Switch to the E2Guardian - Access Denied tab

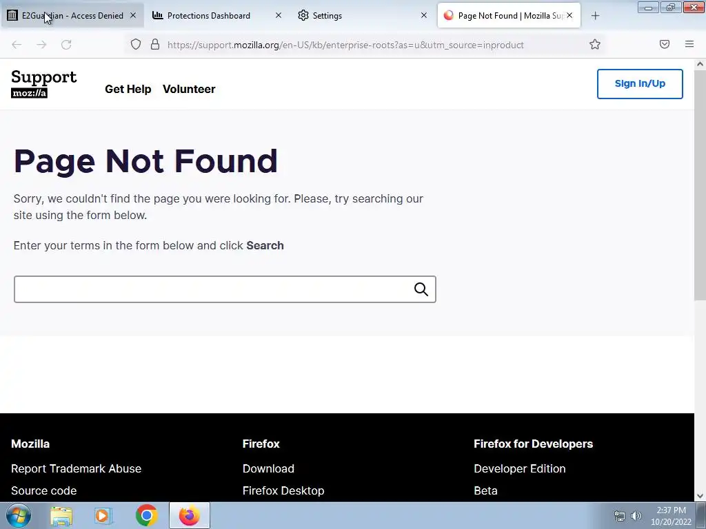tap(72, 15)
